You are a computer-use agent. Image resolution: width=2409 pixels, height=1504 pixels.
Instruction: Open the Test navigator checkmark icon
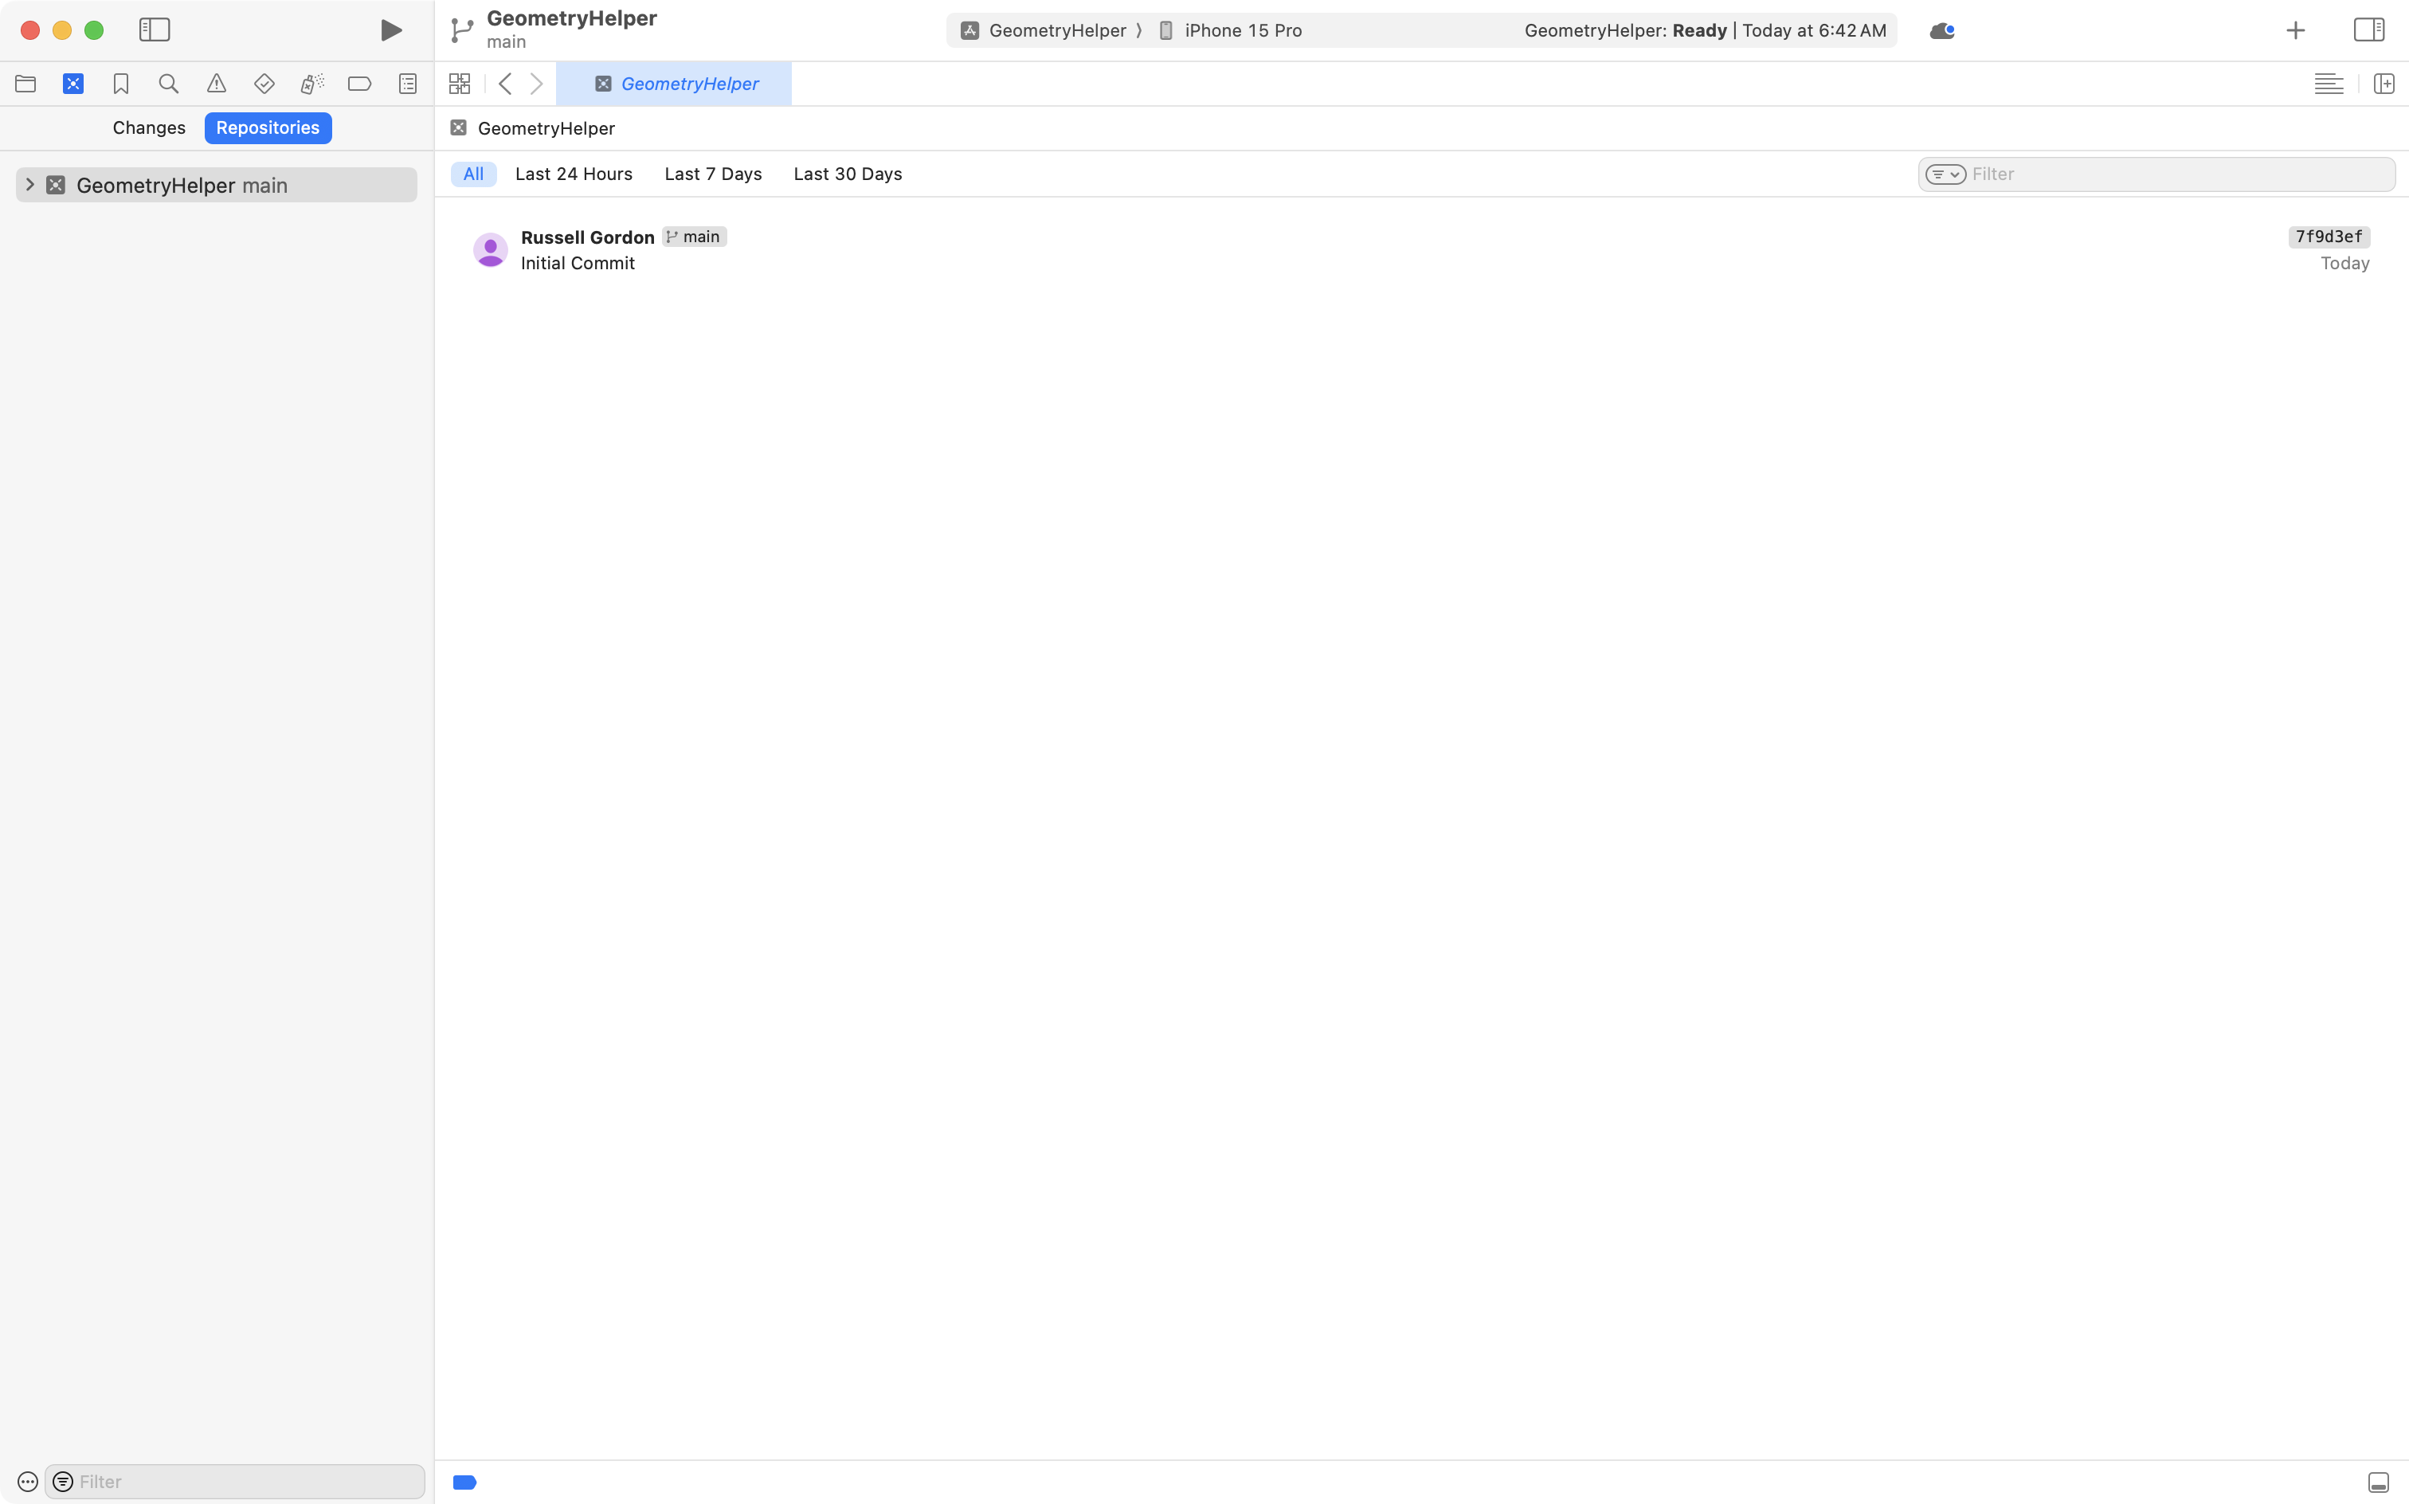pyautogui.click(x=264, y=84)
